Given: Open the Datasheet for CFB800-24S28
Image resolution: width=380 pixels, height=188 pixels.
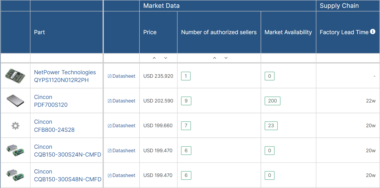Looking at the screenshot, I should click(122, 126).
